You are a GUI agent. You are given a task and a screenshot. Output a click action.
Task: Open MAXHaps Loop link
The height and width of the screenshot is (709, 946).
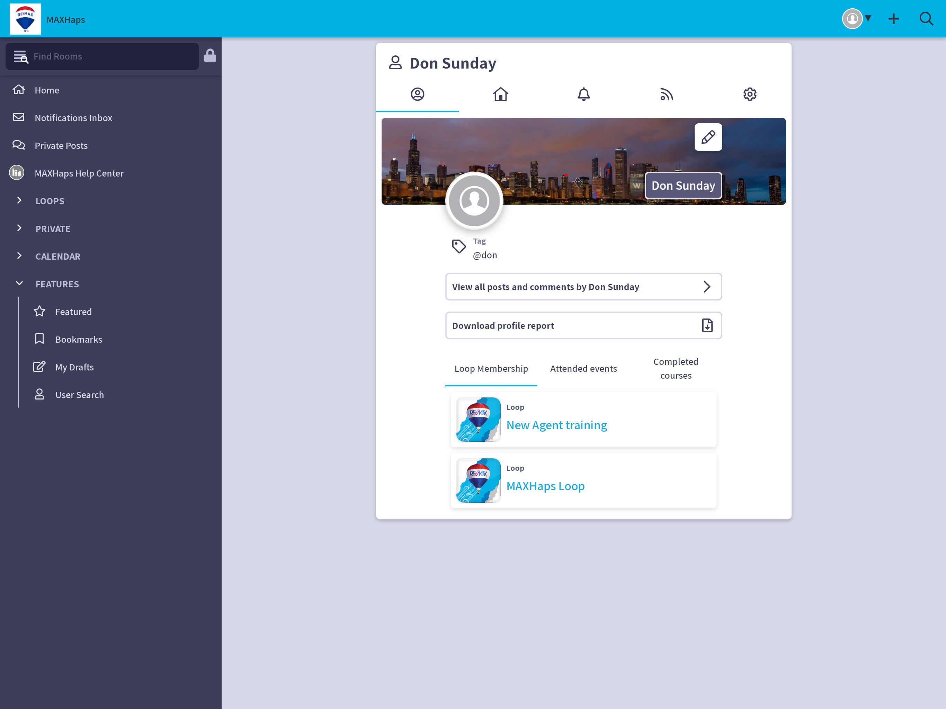(x=545, y=486)
